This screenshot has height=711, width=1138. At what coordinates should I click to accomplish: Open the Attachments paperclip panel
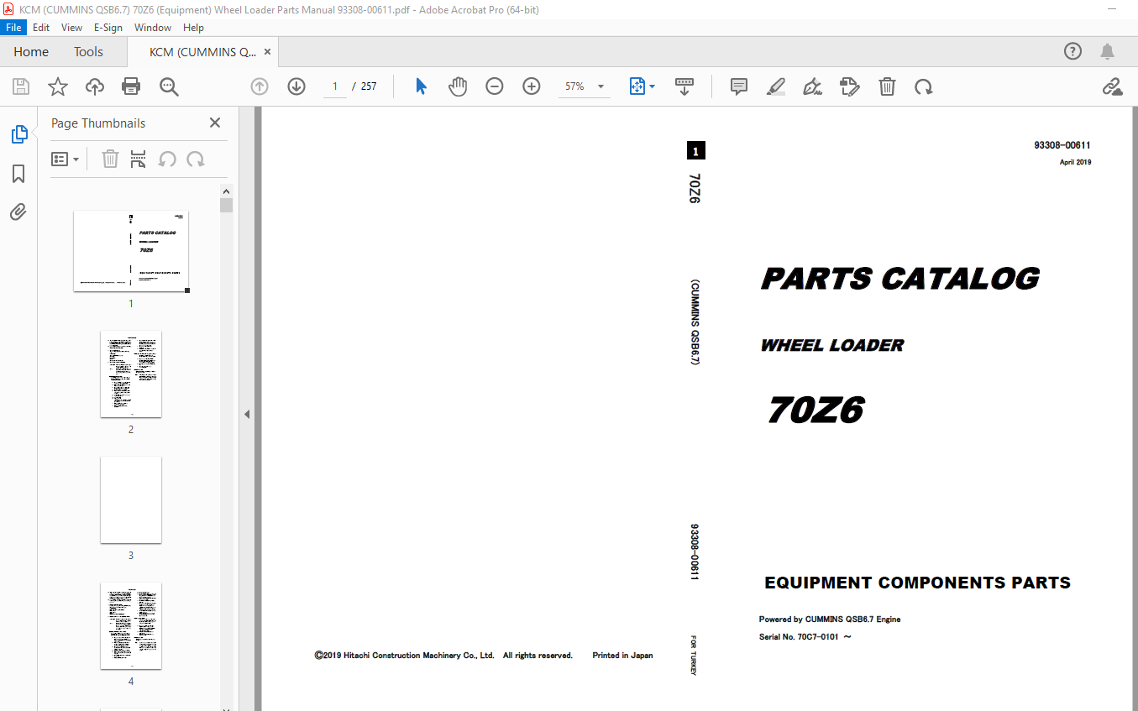pyautogui.click(x=18, y=212)
